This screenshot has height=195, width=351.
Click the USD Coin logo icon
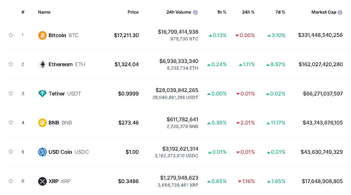pyautogui.click(x=42, y=152)
